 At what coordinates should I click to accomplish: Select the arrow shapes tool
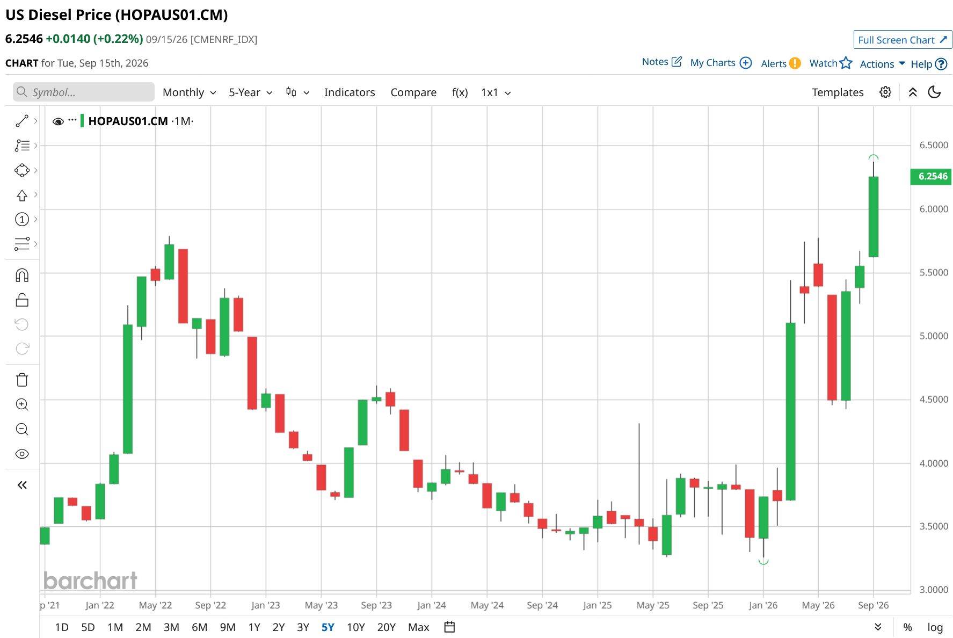coord(22,195)
